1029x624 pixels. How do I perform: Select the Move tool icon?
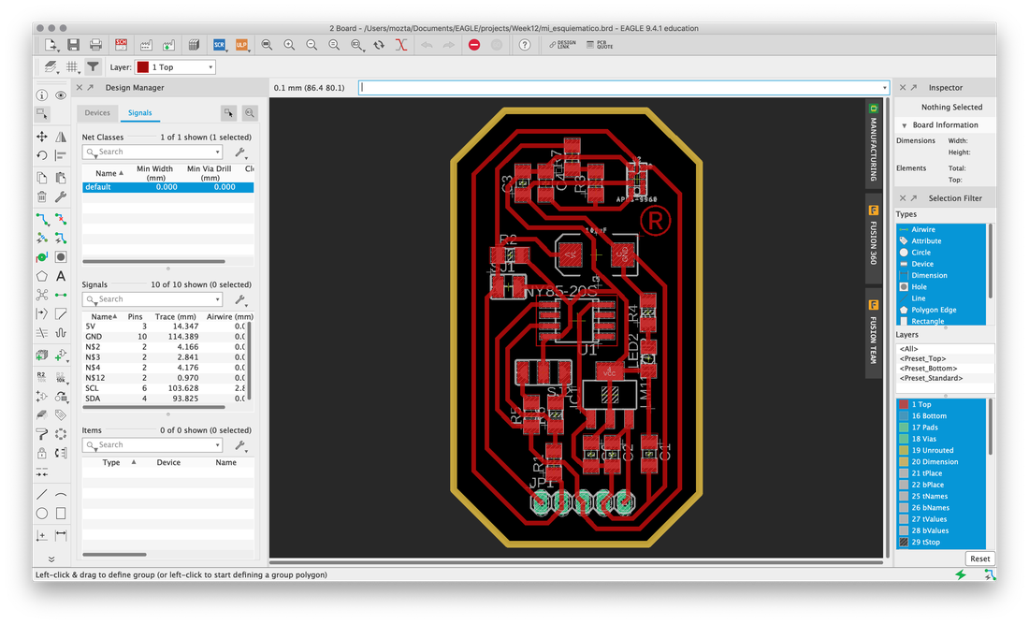pos(42,137)
